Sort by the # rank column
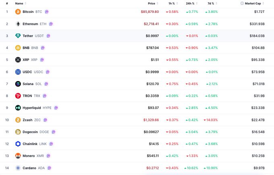Screen dimensions: 274x175 [x=7, y=3]
